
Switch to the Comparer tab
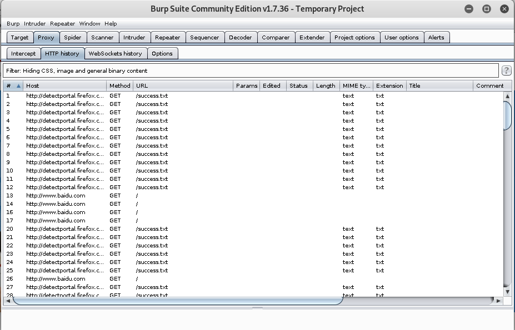(276, 37)
